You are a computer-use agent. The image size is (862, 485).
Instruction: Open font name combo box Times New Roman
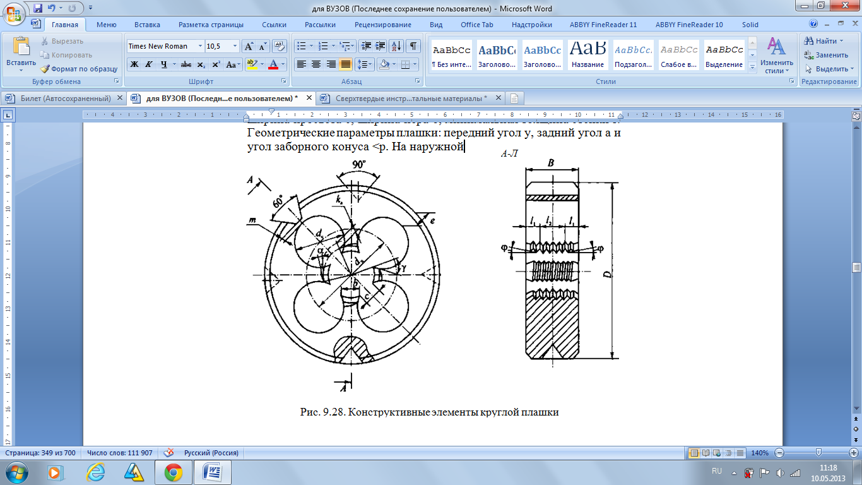165,46
